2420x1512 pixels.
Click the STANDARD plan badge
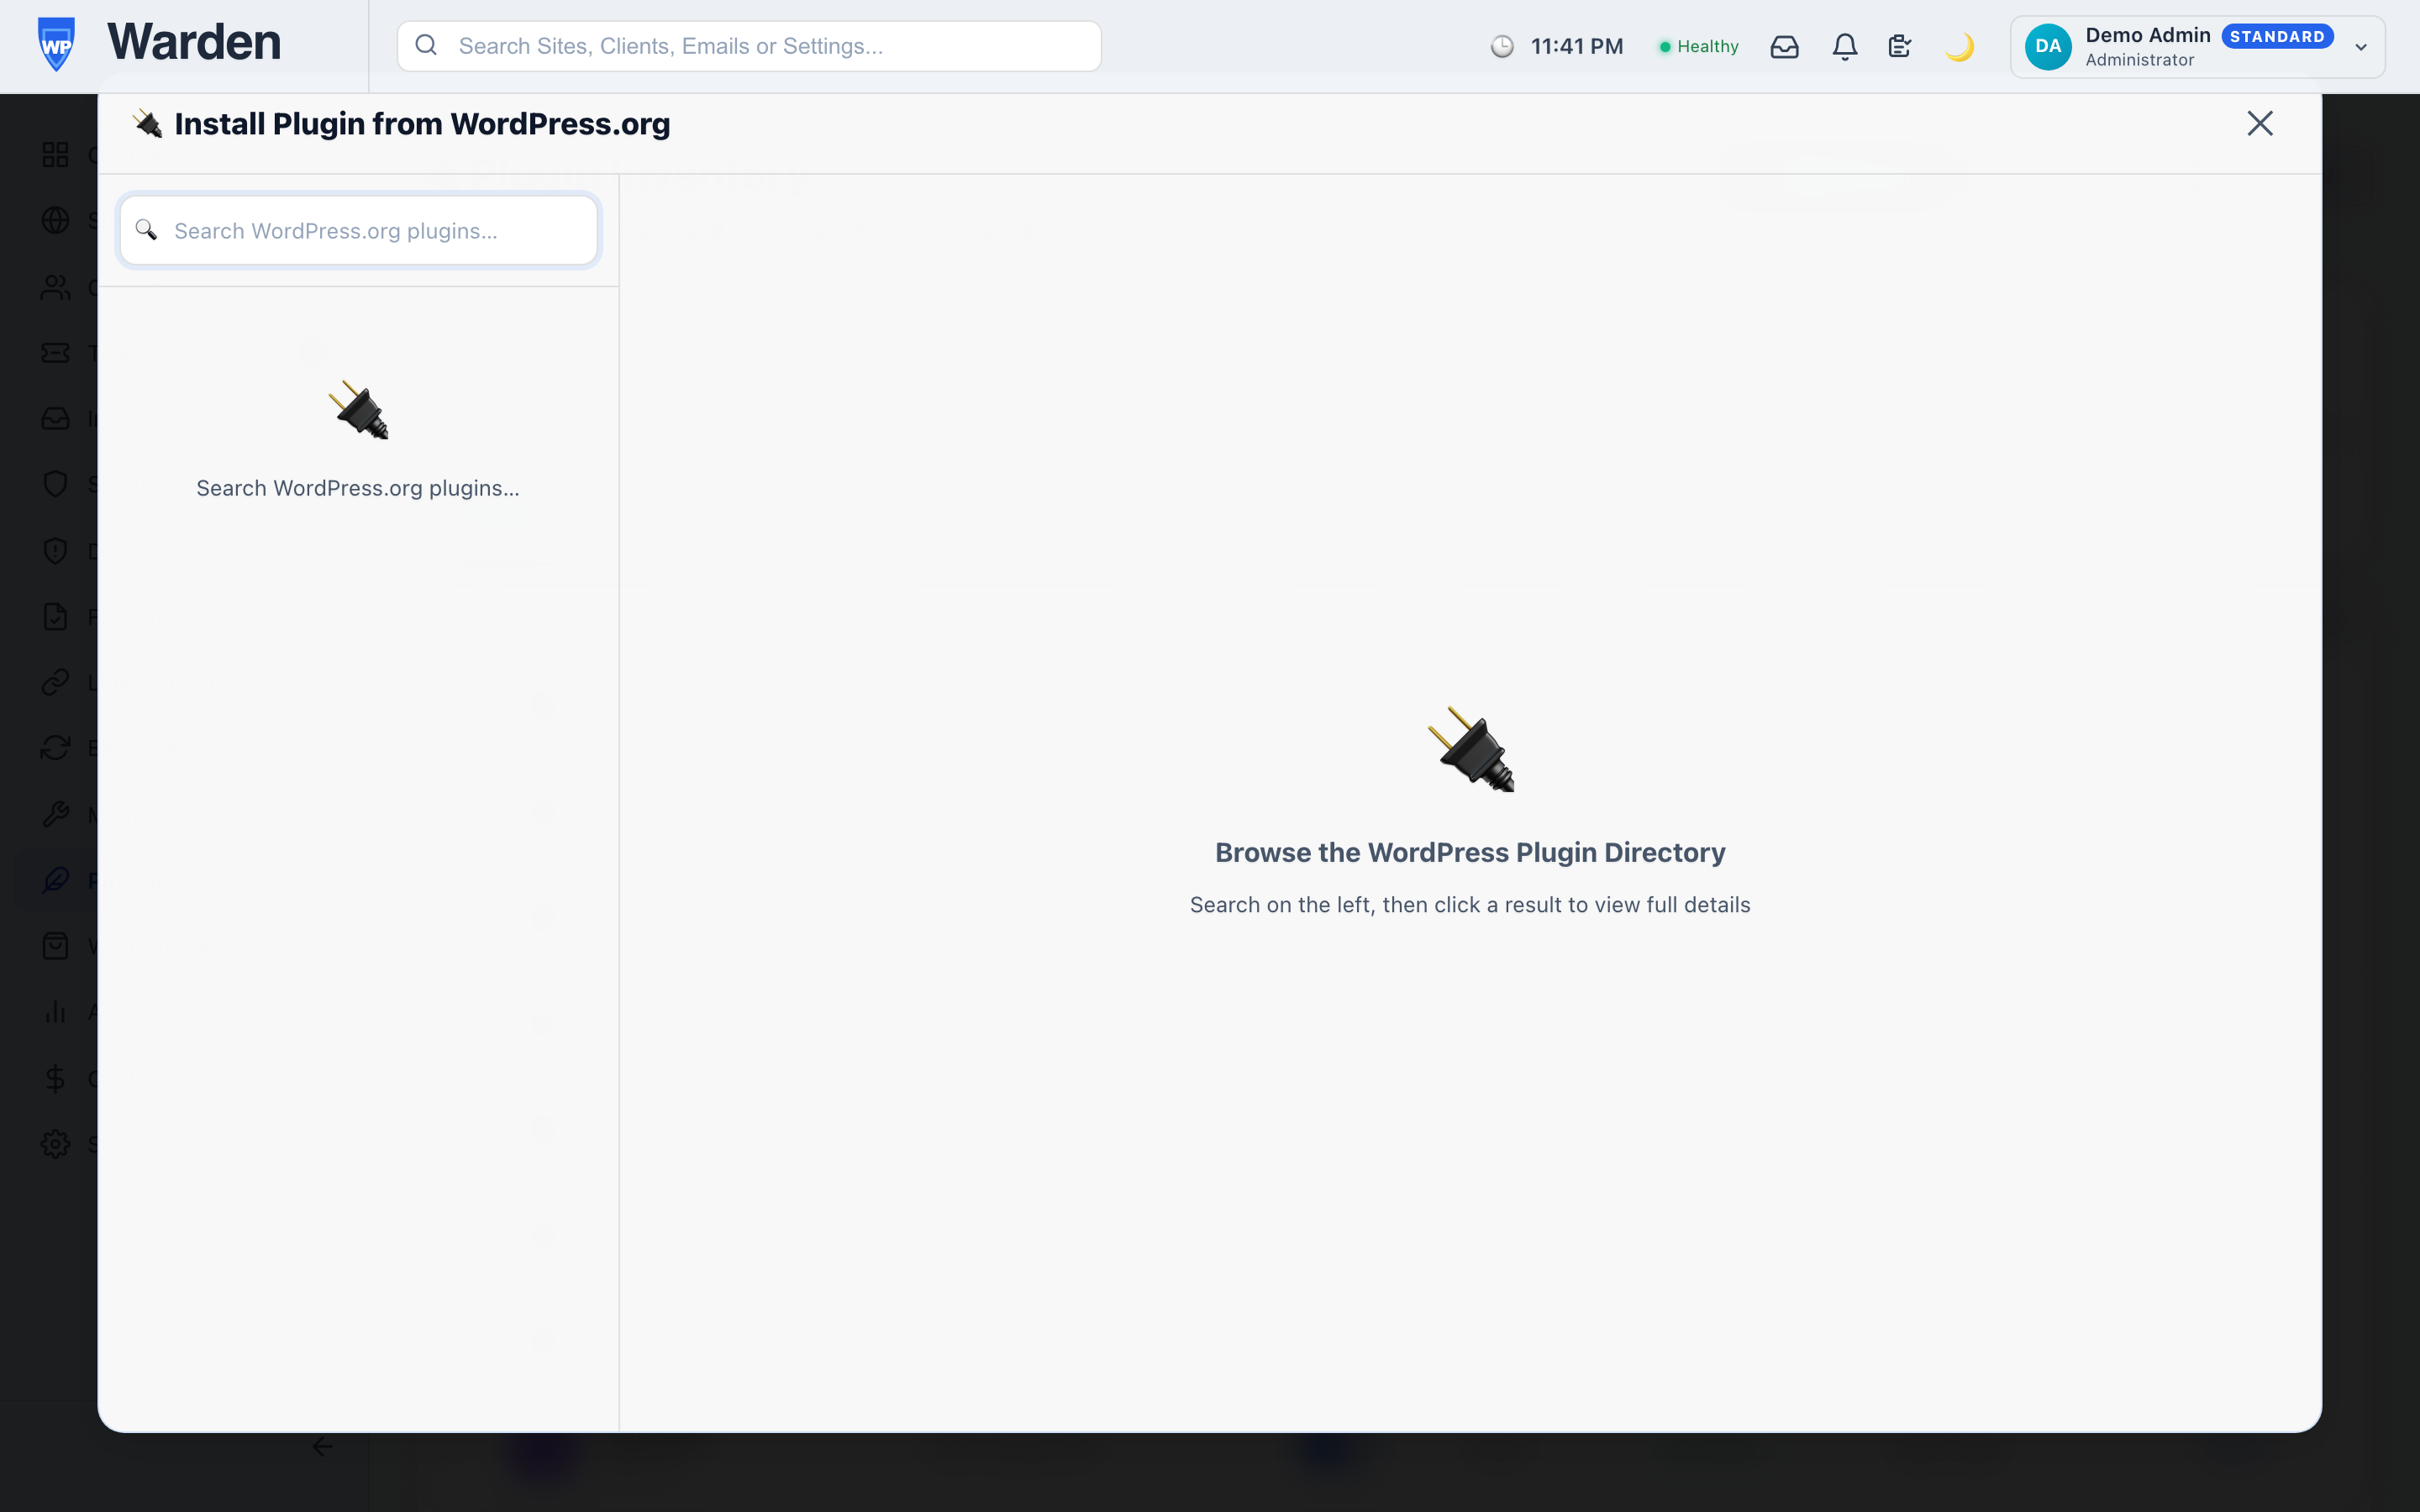point(2277,36)
